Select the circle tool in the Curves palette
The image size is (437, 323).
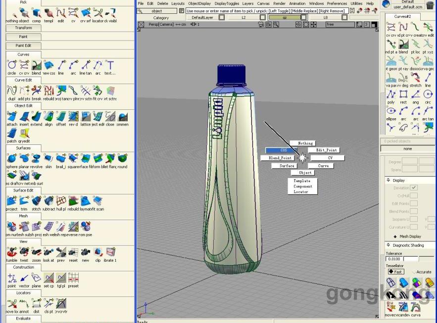coord(12,65)
